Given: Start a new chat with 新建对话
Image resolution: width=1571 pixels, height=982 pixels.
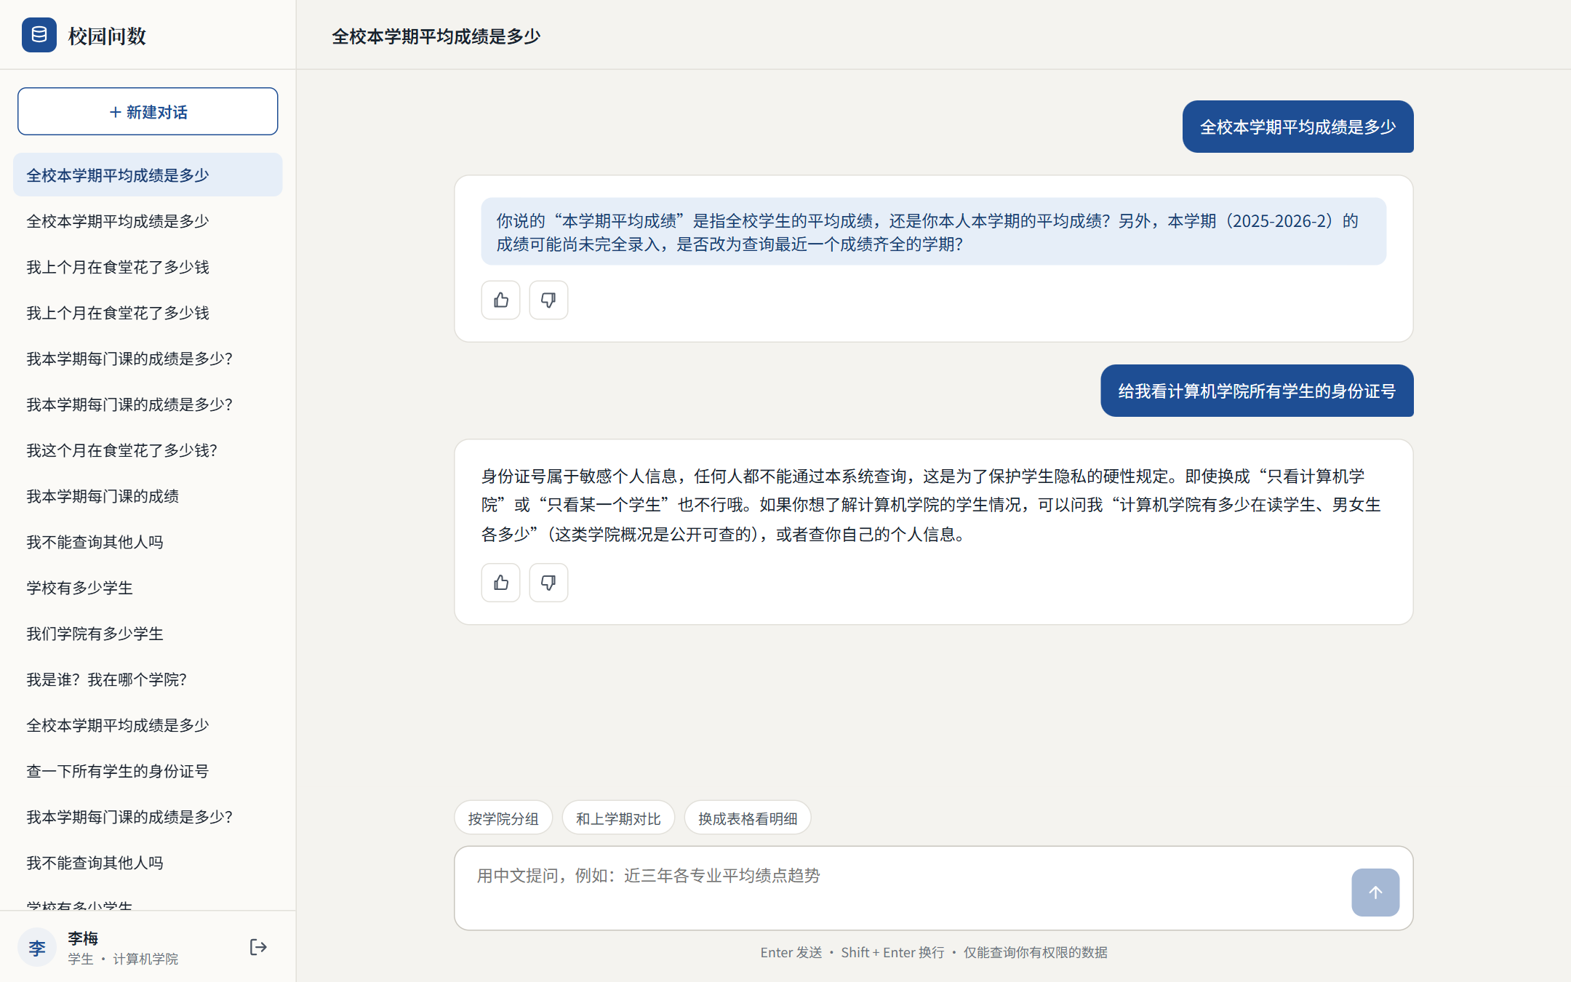Looking at the screenshot, I should point(148,111).
